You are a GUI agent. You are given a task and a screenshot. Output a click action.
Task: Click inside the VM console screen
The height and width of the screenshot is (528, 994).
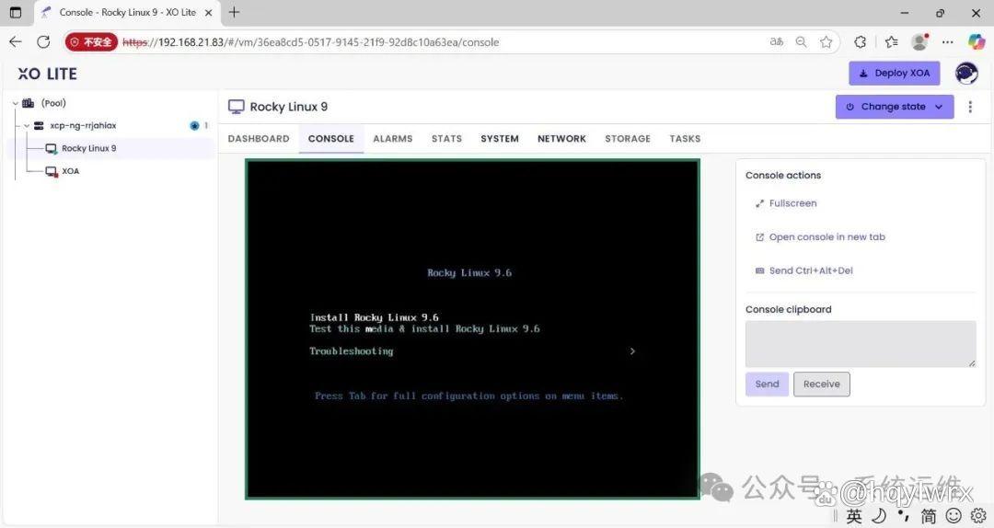click(x=472, y=329)
